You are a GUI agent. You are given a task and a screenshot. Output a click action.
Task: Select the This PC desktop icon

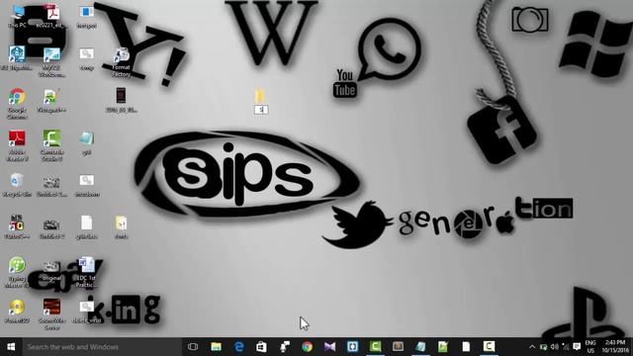coord(17,16)
